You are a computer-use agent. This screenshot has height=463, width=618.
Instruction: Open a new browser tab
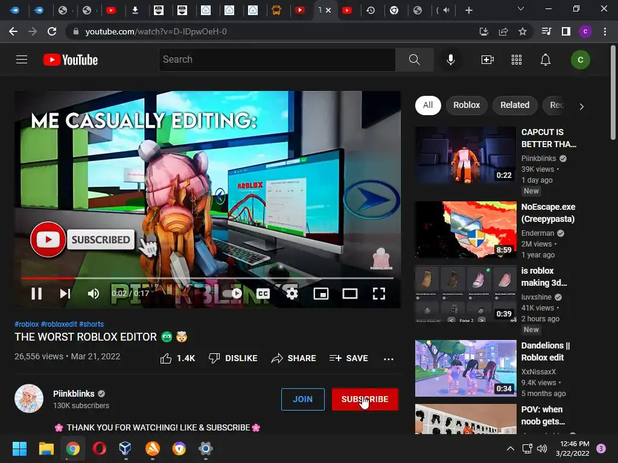pos(468,10)
